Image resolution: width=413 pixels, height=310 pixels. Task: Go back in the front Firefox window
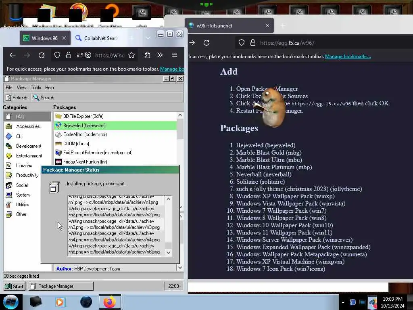click(13, 55)
